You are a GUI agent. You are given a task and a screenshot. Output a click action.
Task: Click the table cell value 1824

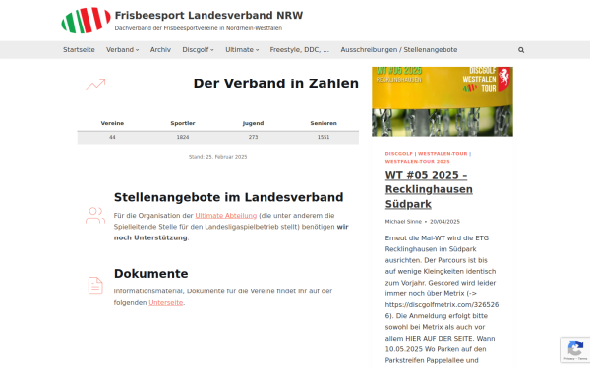183,137
